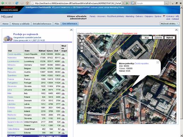The width and height of the screenshot is (183, 137).
Task: Click browser go play button
Action: point(127,3)
